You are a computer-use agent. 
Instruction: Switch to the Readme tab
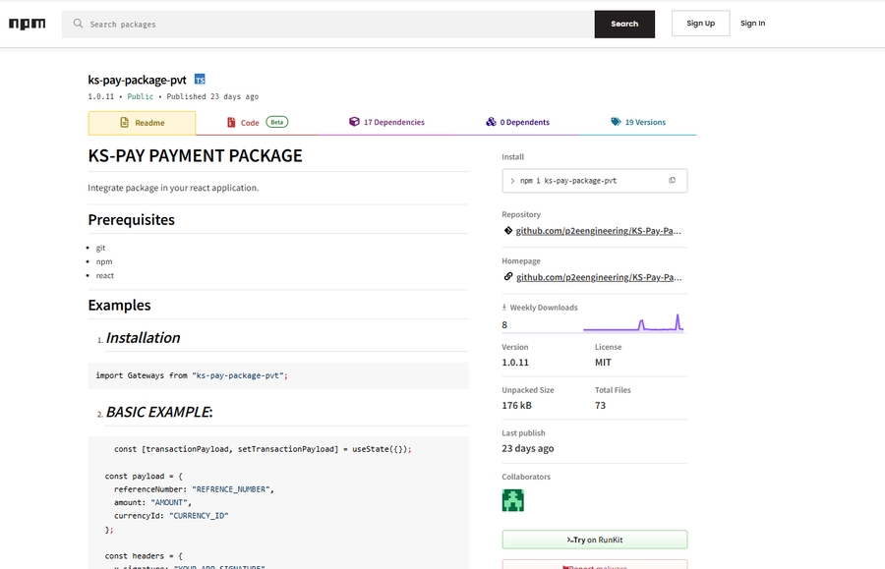[x=142, y=123]
